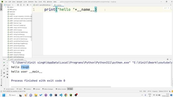Click Run output horizontal scrollbar

point(61,87)
